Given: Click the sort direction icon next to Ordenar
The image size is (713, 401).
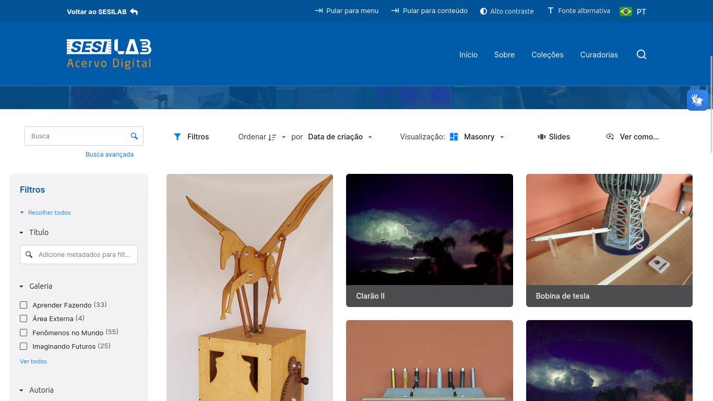Looking at the screenshot, I should tap(272, 137).
